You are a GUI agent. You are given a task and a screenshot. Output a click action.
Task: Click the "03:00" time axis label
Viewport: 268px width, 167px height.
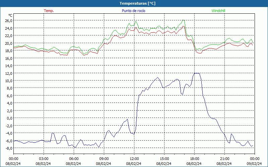tap(43, 159)
